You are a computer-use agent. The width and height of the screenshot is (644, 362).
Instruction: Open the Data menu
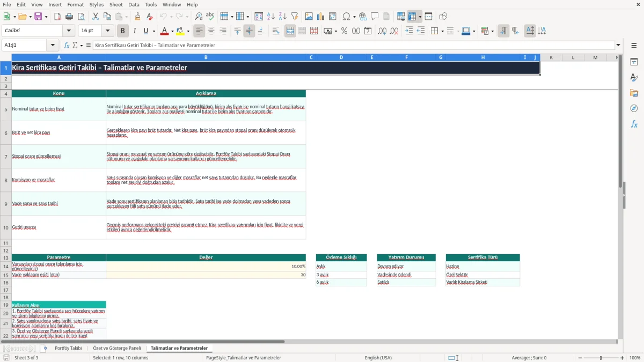[134, 4]
